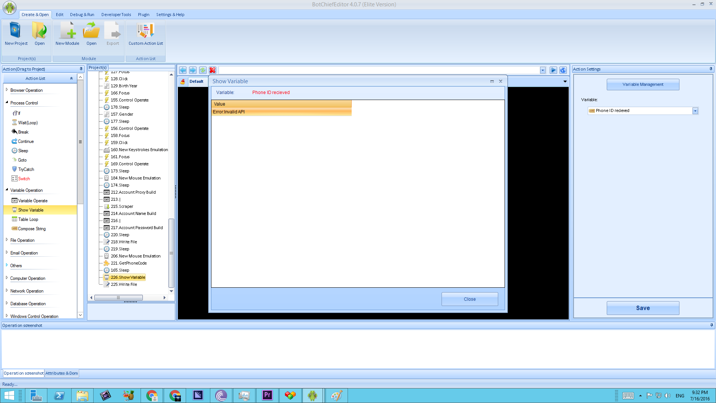Image resolution: width=716 pixels, height=403 pixels.
Task: Switch to Attributes & Dom tab
Action: [62, 373]
